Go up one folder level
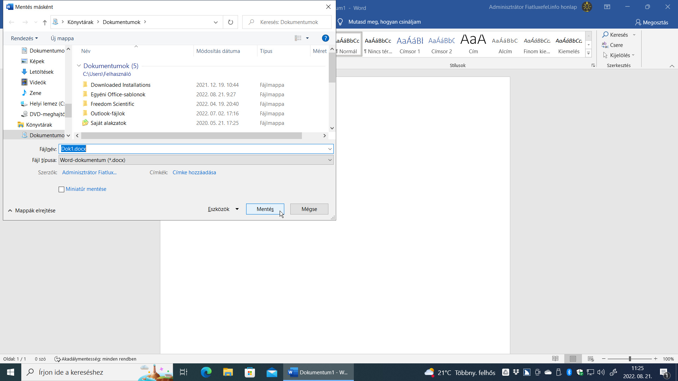Screen dimensions: 678x381 pos(45,22)
